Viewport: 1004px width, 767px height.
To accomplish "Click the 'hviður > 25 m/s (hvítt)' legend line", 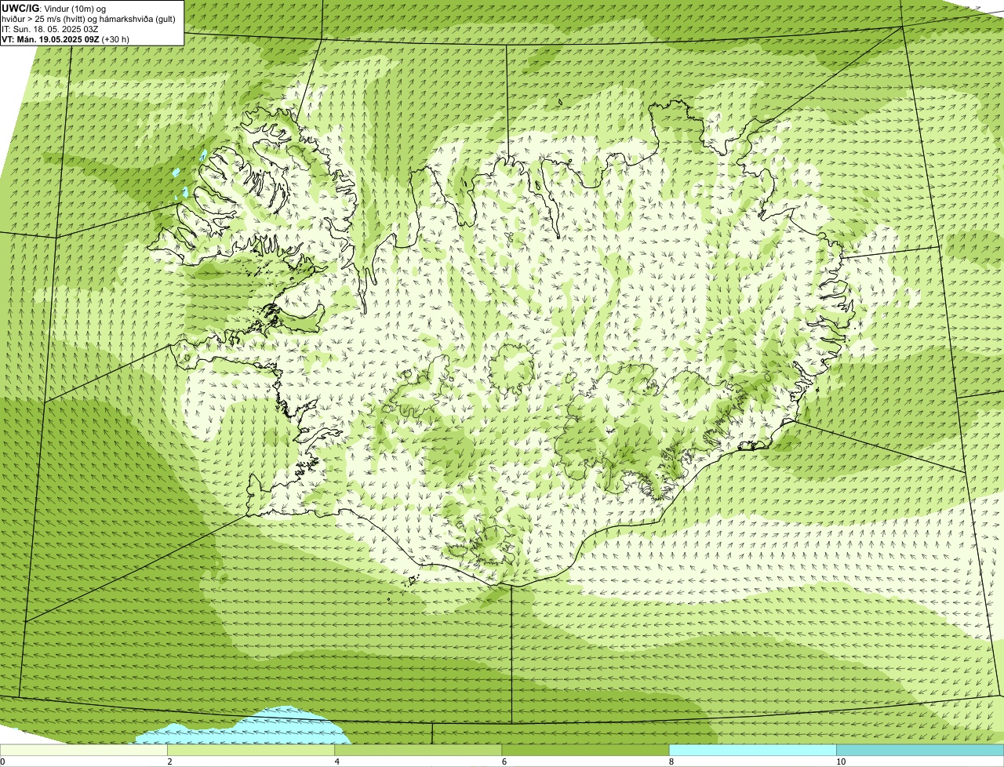I will click(x=89, y=19).
